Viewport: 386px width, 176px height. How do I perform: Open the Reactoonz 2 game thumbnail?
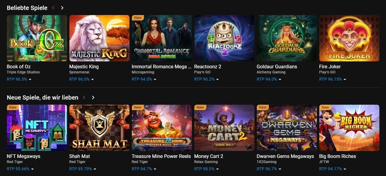(224, 38)
